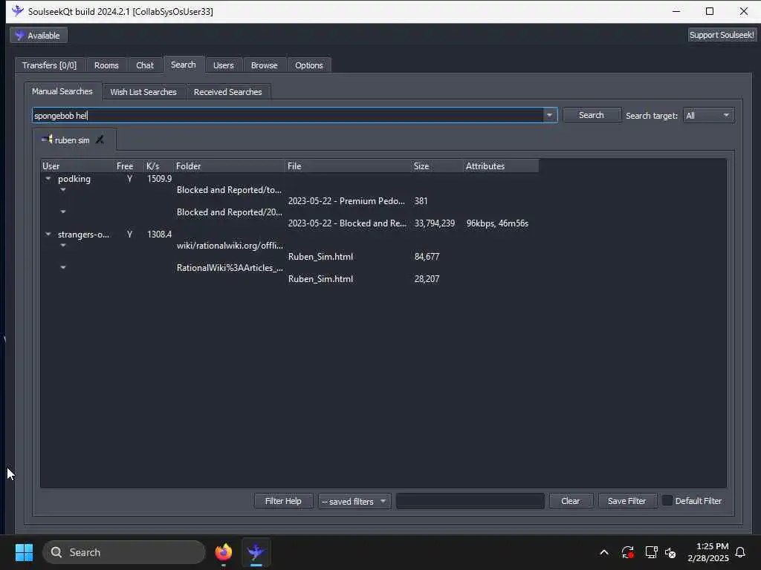Open the notifications bell icon
The height and width of the screenshot is (570, 761).
740,552
